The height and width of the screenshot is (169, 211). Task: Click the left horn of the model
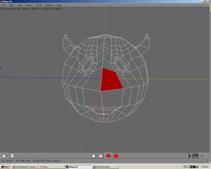click(x=68, y=43)
